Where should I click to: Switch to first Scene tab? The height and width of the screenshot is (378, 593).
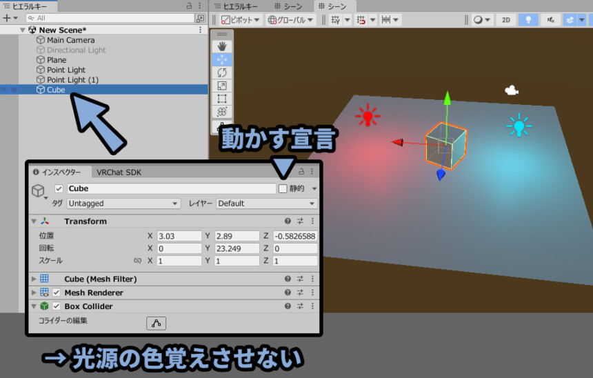click(288, 6)
